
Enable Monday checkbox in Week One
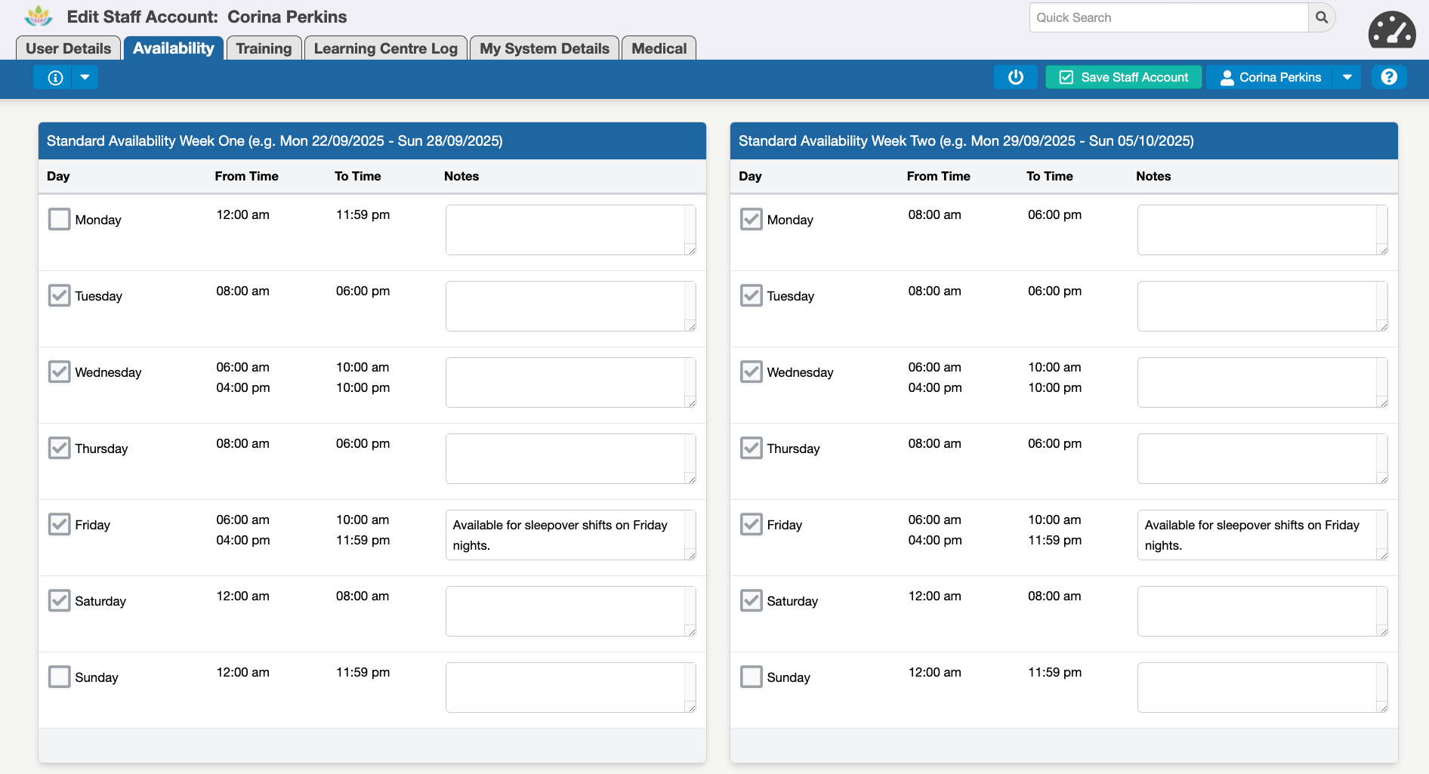(59, 219)
